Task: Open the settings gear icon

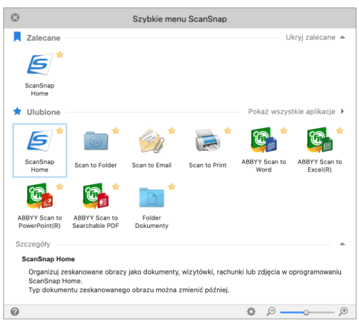Action: pyautogui.click(x=251, y=311)
